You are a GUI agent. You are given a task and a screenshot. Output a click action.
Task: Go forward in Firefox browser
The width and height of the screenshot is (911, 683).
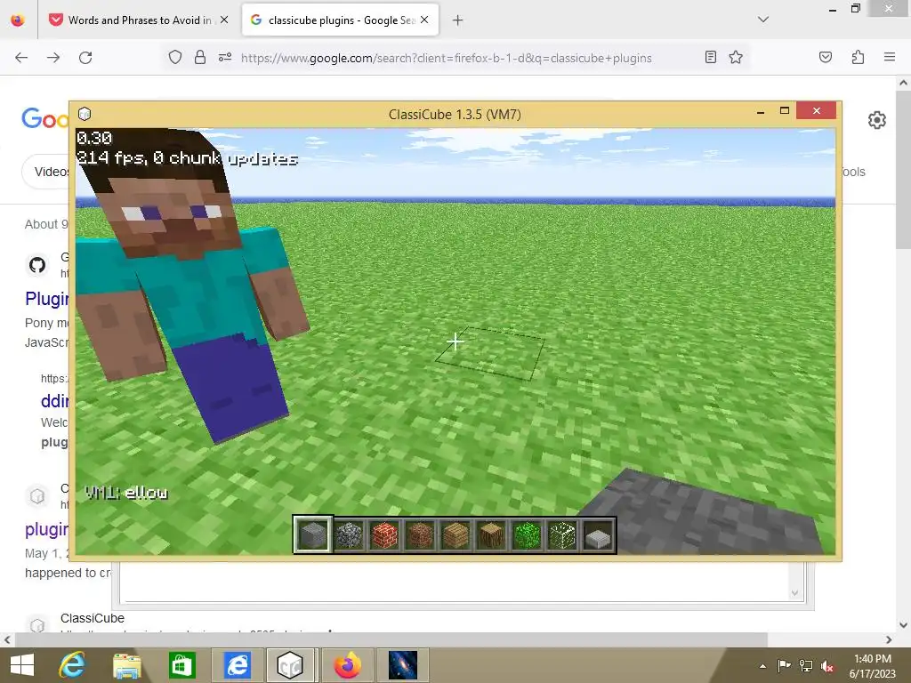[x=53, y=58]
